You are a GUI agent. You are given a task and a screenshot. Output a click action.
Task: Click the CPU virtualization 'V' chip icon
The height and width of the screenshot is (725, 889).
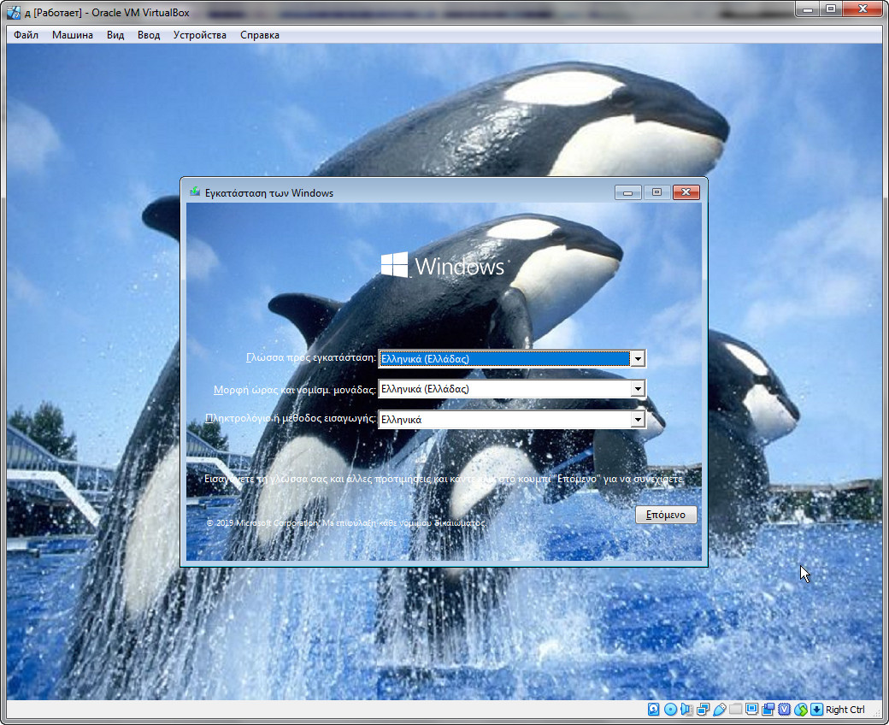[784, 710]
